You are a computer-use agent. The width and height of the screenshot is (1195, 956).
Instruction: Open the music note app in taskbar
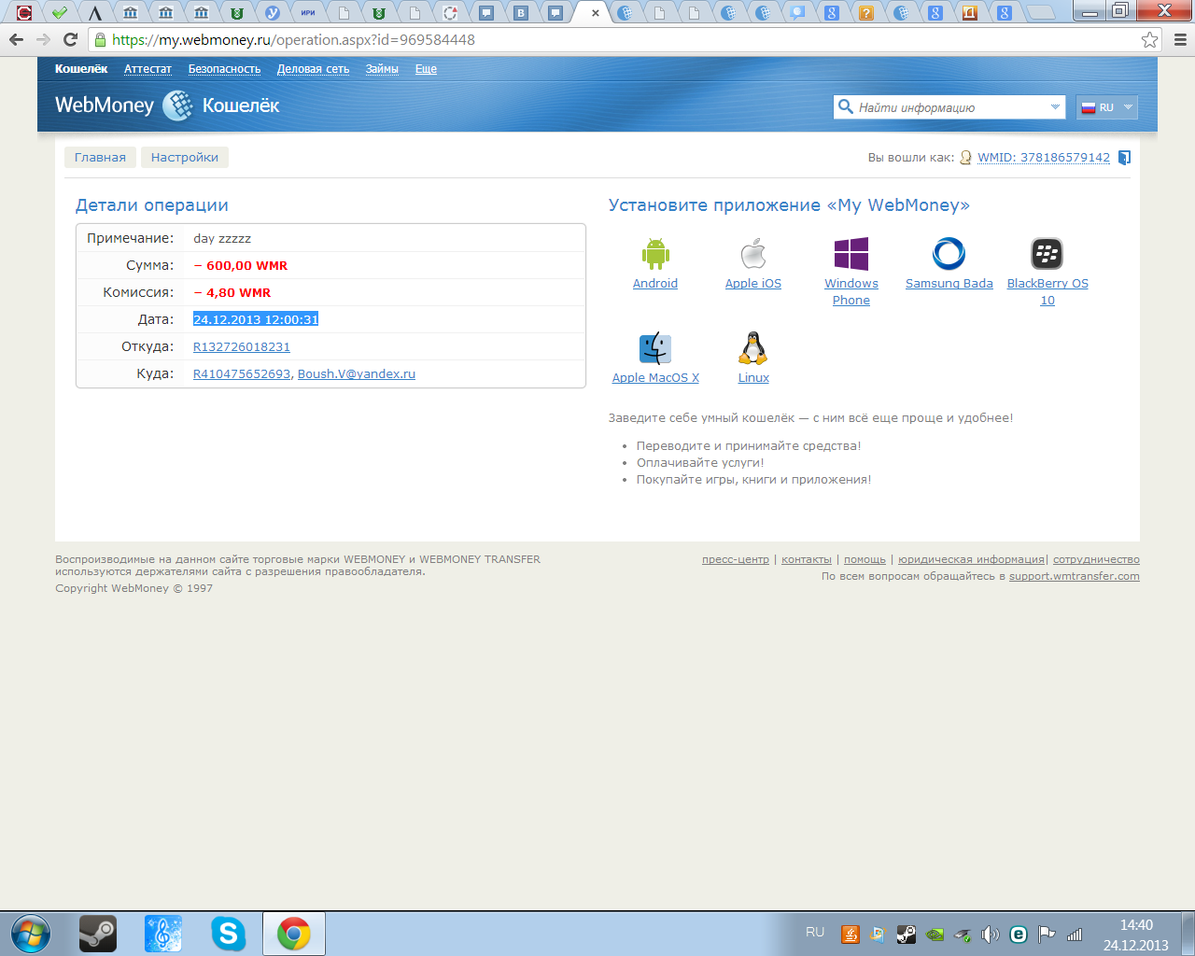click(x=162, y=934)
